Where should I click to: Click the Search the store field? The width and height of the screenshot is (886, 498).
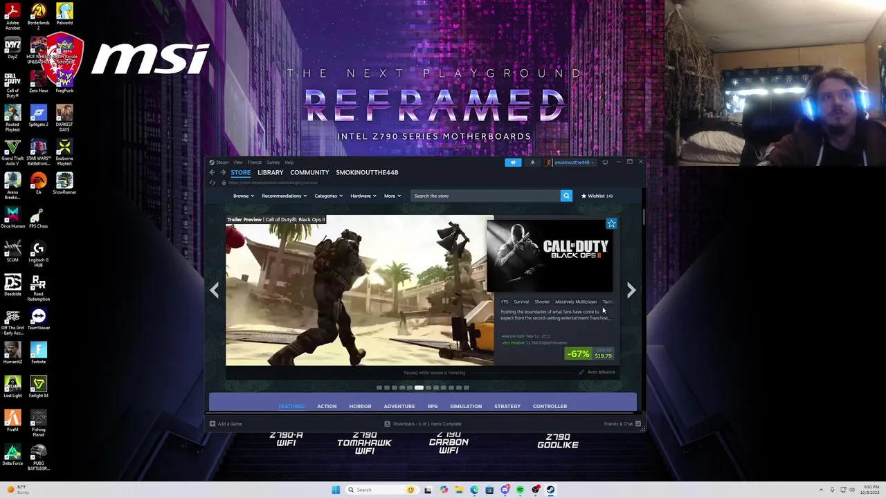485,196
